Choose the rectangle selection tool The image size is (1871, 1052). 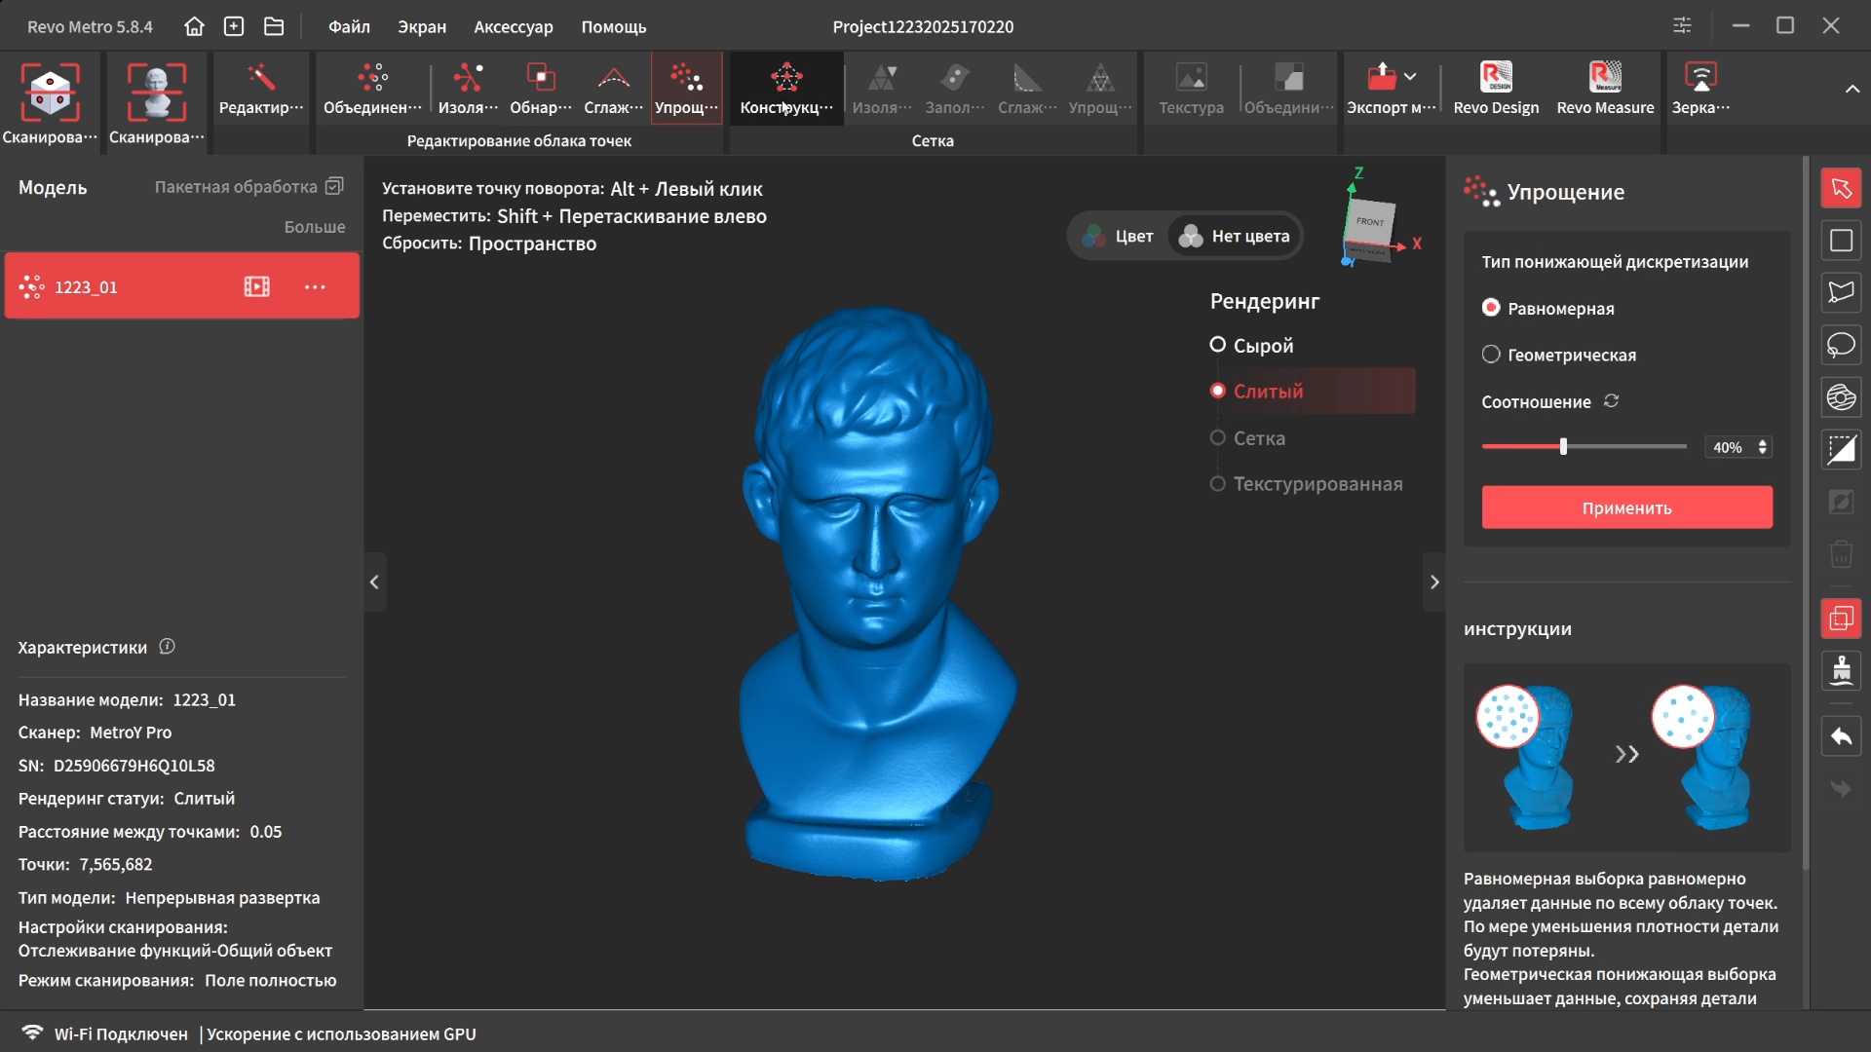[1841, 241]
